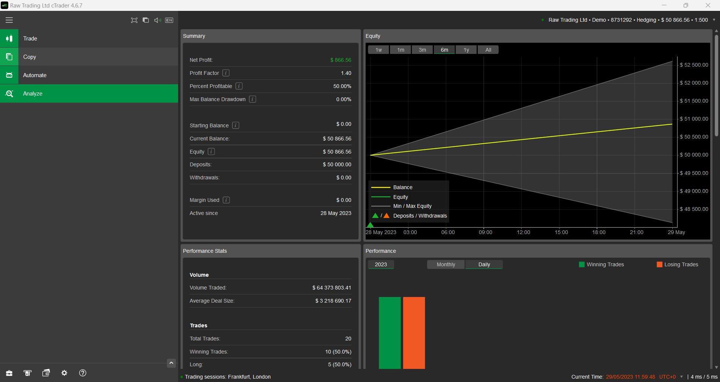Select the 1w equity timeframe
The height and width of the screenshot is (382, 720).
[378, 49]
